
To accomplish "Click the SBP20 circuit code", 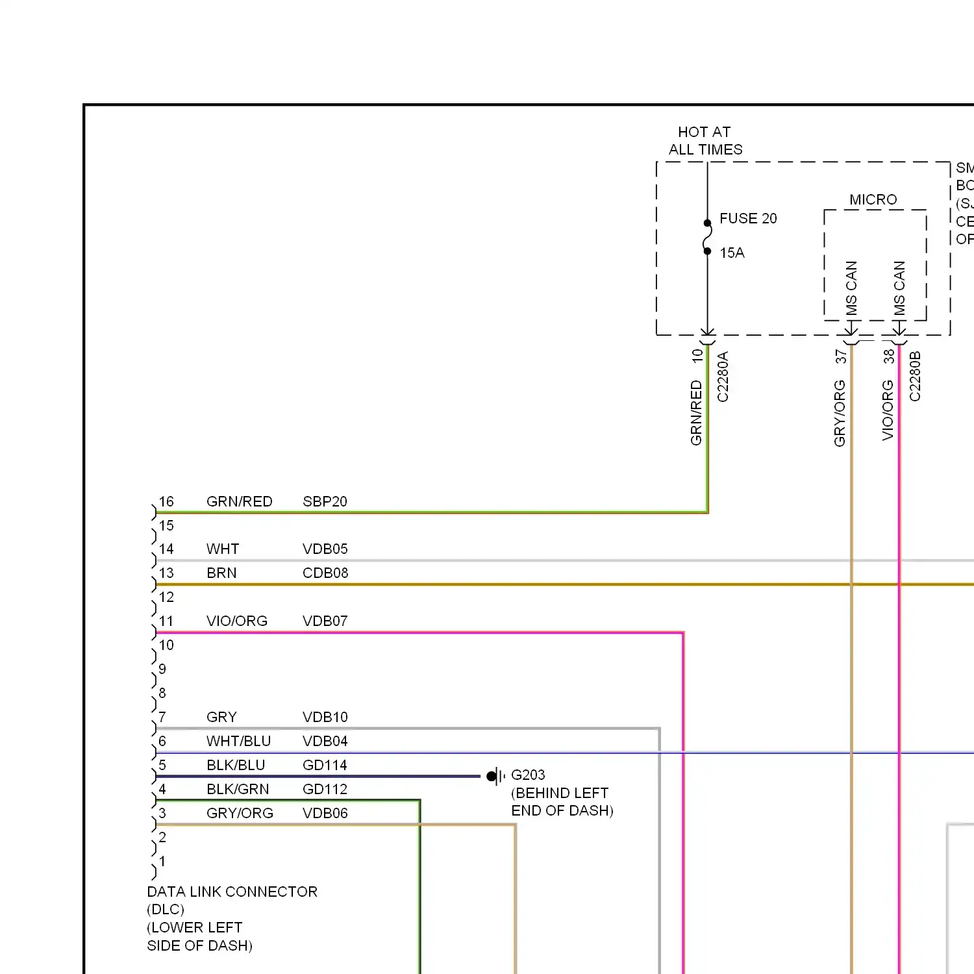I will [325, 501].
